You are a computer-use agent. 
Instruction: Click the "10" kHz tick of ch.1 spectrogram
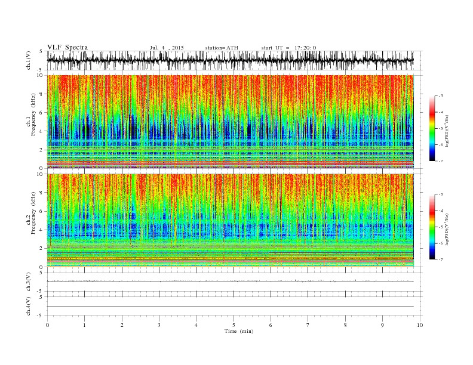click(x=41, y=75)
